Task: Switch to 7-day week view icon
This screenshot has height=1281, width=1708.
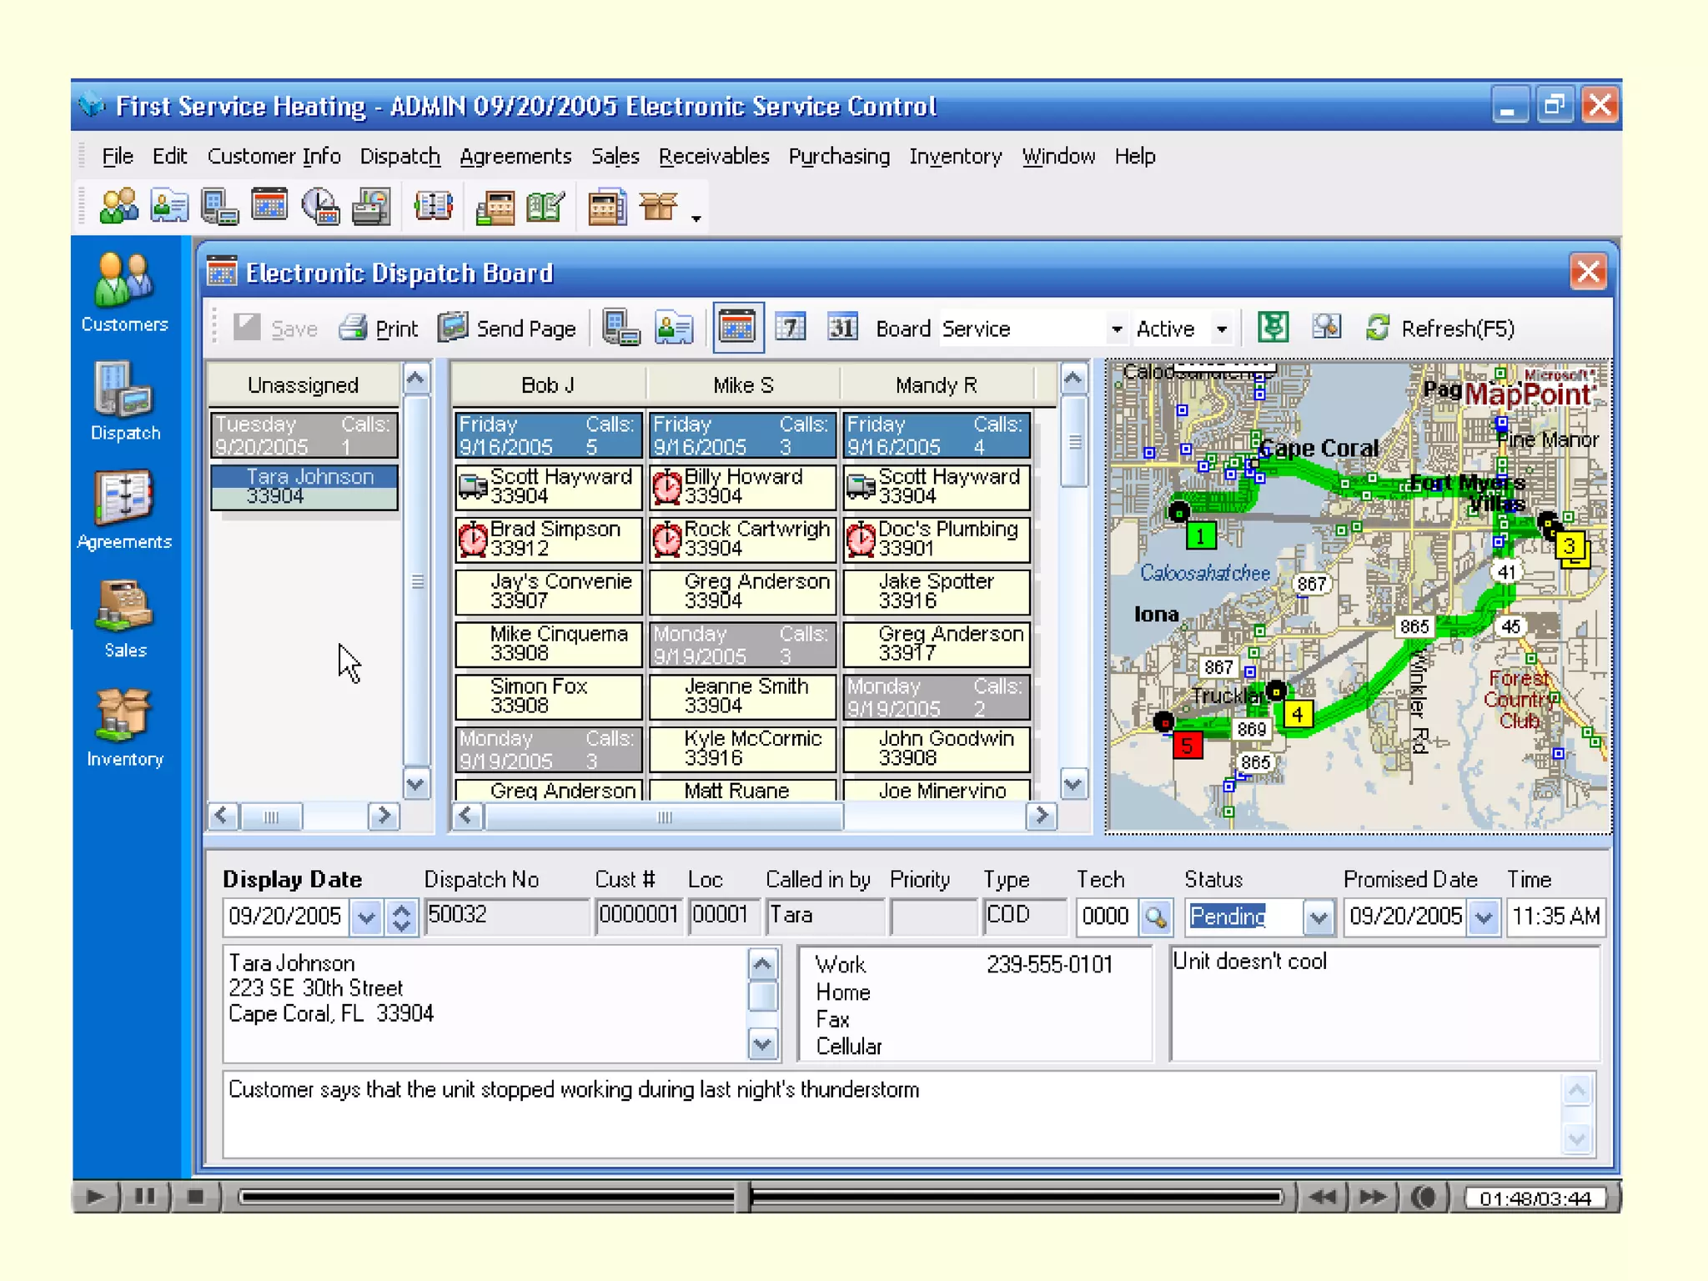Action: coord(790,327)
